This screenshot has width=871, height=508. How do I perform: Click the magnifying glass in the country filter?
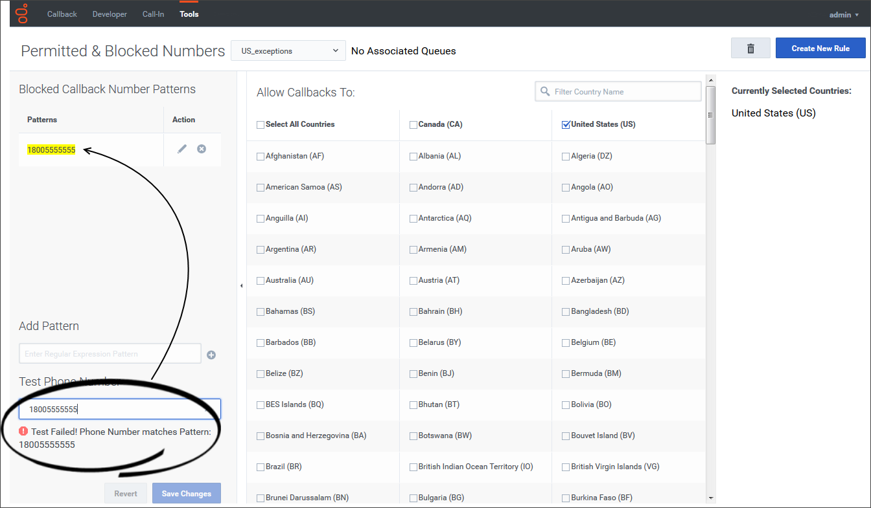coord(544,91)
